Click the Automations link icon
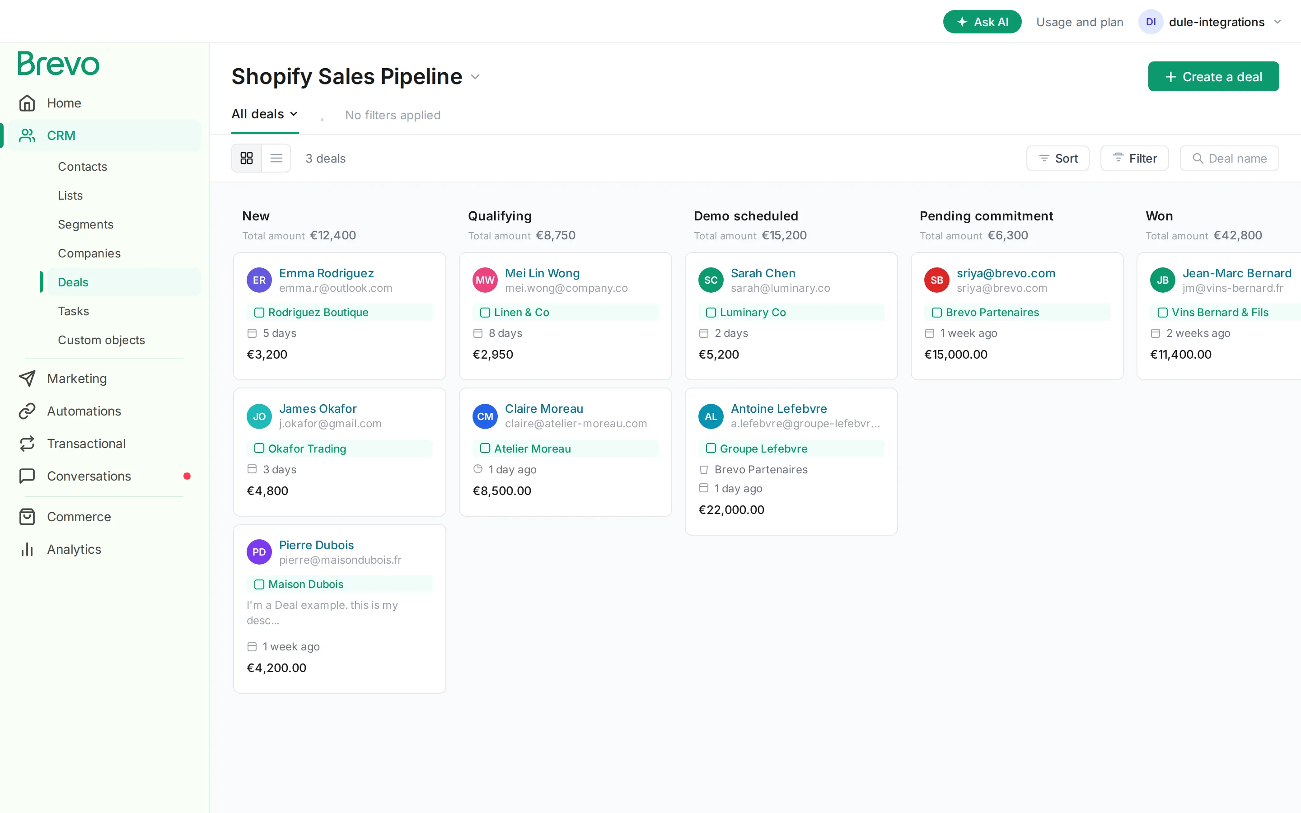The image size is (1301, 813). (x=27, y=411)
